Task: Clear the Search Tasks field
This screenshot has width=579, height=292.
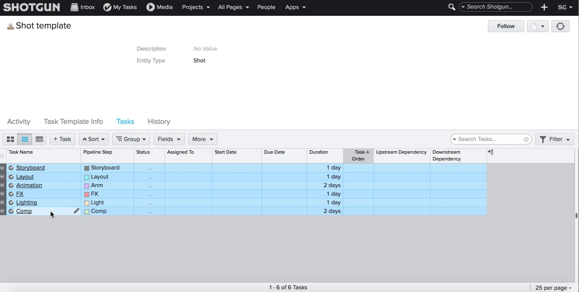Action: click(x=526, y=139)
